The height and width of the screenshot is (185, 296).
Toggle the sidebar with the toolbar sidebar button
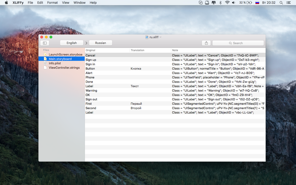pos(45,43)
